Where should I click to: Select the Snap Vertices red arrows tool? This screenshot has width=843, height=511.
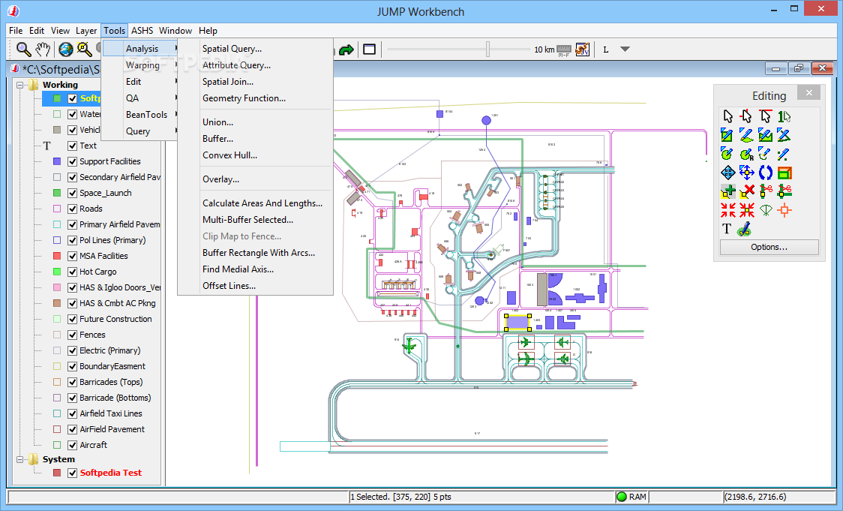pyautogui.click(x=727, y=210)
